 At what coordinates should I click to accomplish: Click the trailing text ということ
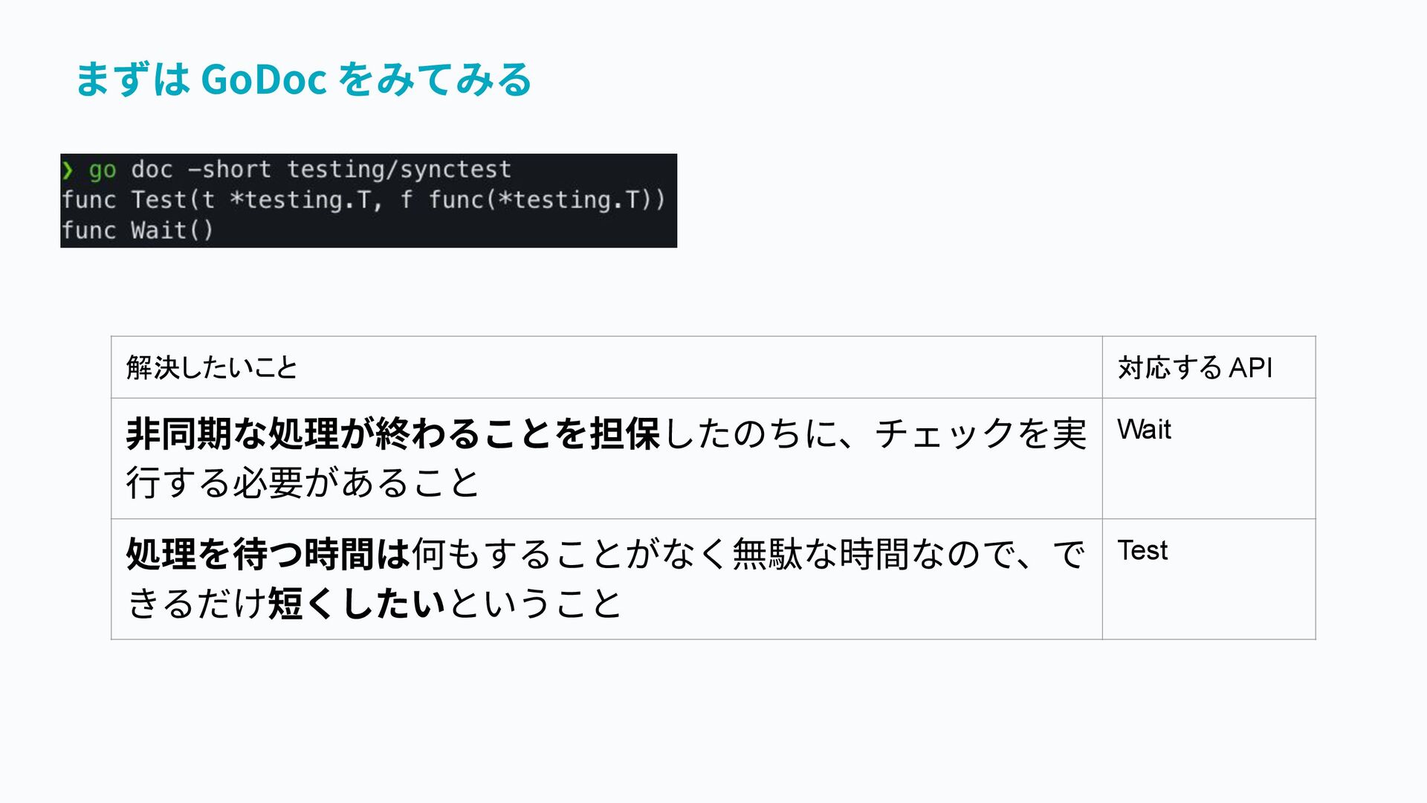pos(534,603)
